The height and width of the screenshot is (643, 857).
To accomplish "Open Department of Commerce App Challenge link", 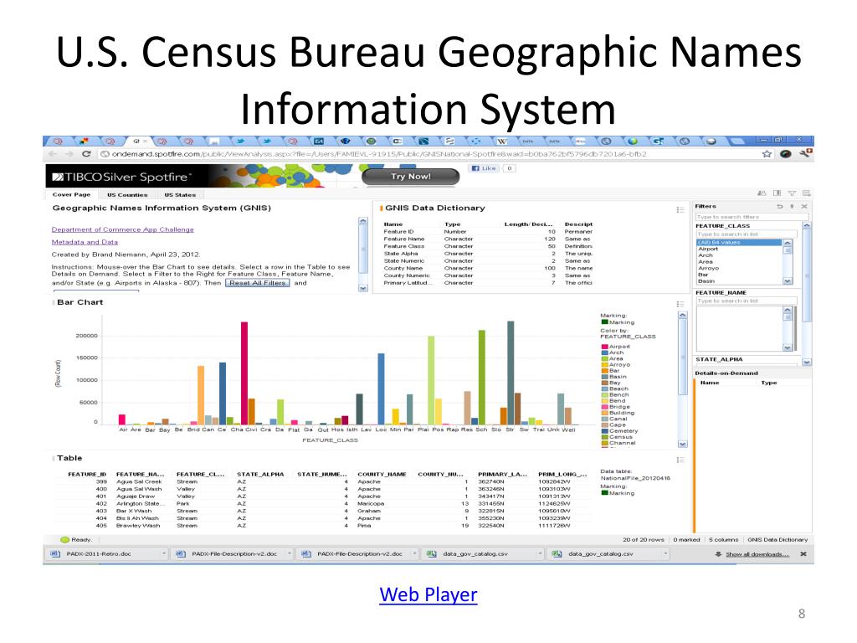I will coord(122,229).
